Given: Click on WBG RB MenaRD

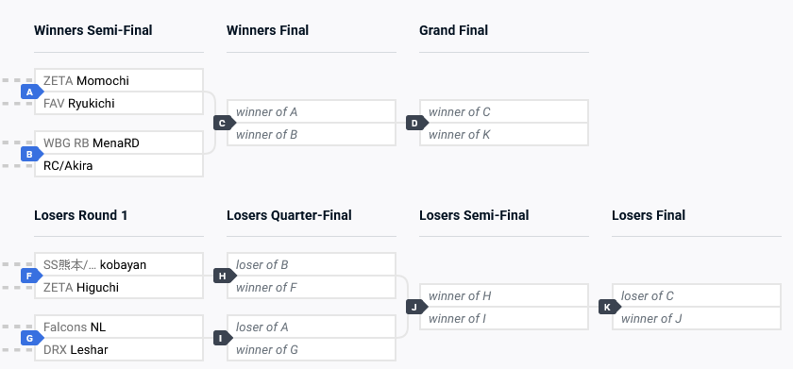Looking at the screenshot, I should [x=119, y=143].
